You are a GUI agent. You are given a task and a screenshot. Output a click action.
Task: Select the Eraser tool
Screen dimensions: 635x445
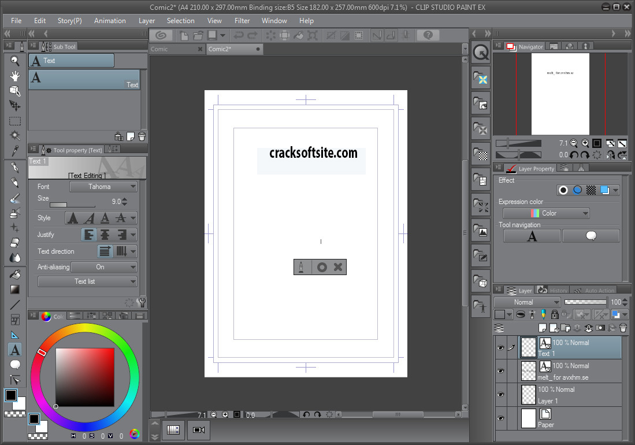[15, 243]
